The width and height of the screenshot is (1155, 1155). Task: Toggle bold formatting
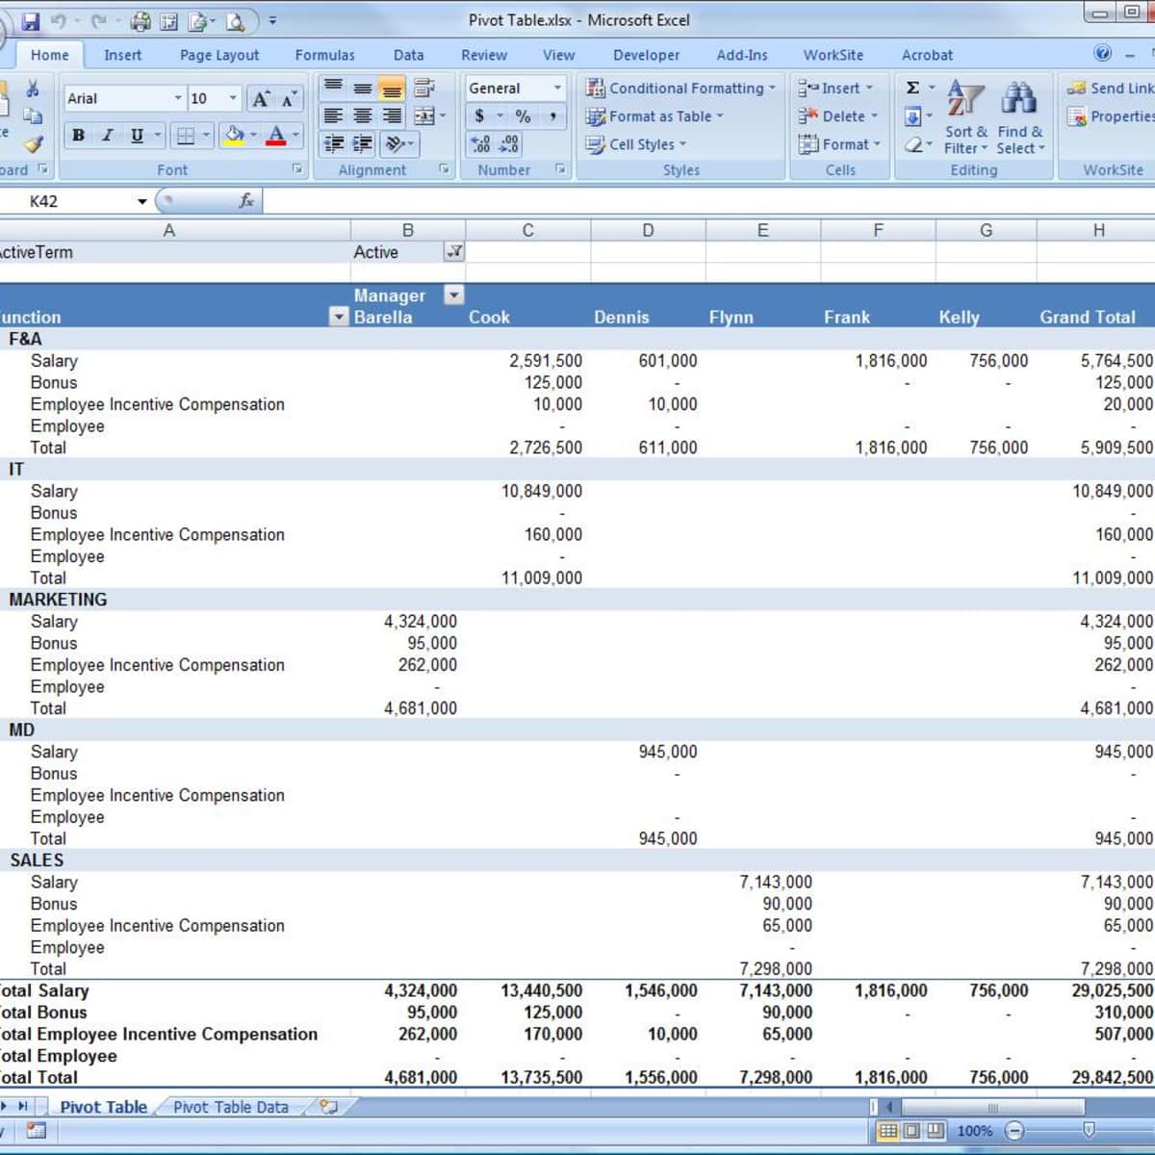click(x=76, y=135)
